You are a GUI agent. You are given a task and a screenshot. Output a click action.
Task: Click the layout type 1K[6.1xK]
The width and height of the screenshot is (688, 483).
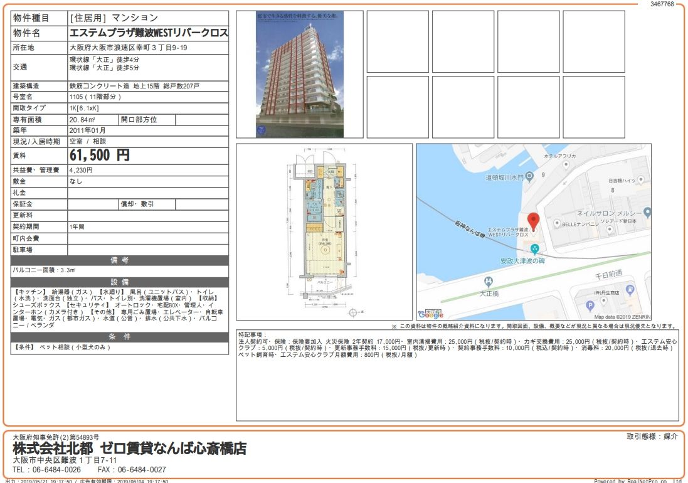(x=84, y=108)
